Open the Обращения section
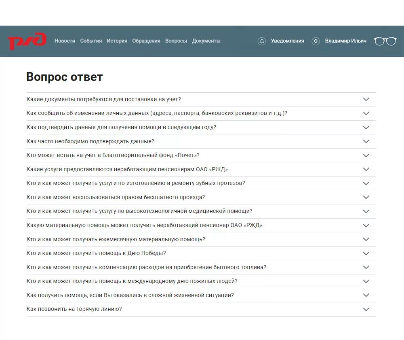 pos(146,41)
